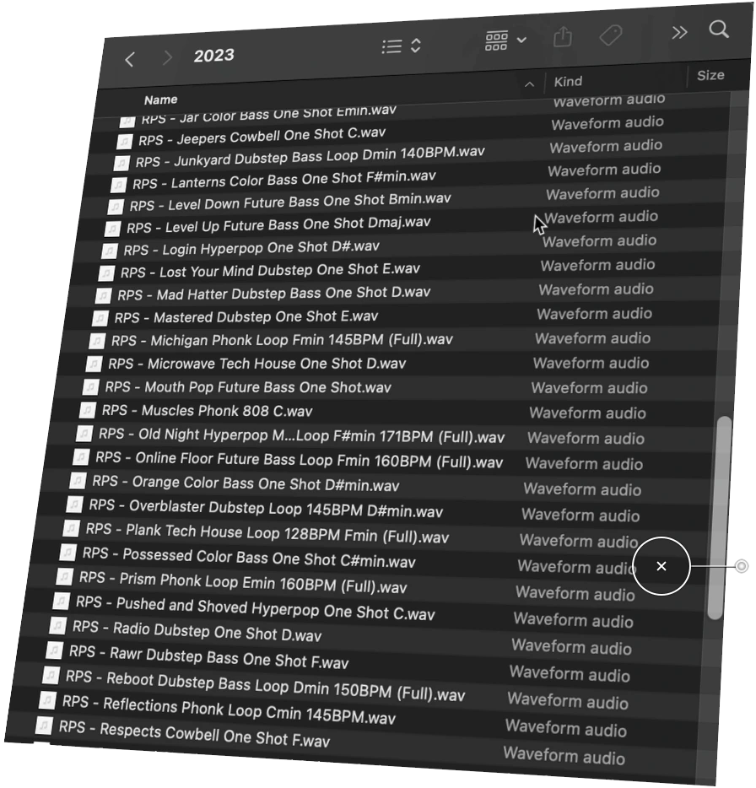Viewport: 756px width, 788px height.
Task: Open the Share toolbar icon
Action: [x=563, y=37]
